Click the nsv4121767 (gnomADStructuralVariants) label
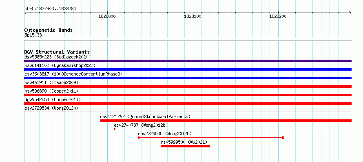This screenshot has width=363, height=162. tap(145, 117)
